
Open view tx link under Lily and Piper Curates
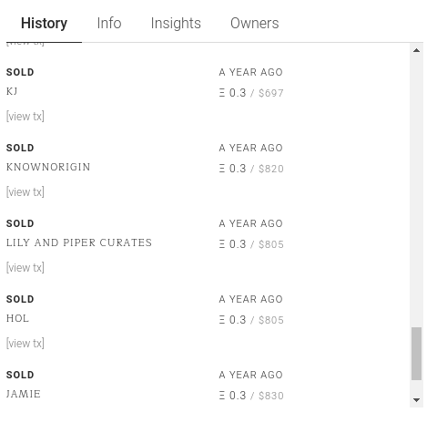click(25, 268)
